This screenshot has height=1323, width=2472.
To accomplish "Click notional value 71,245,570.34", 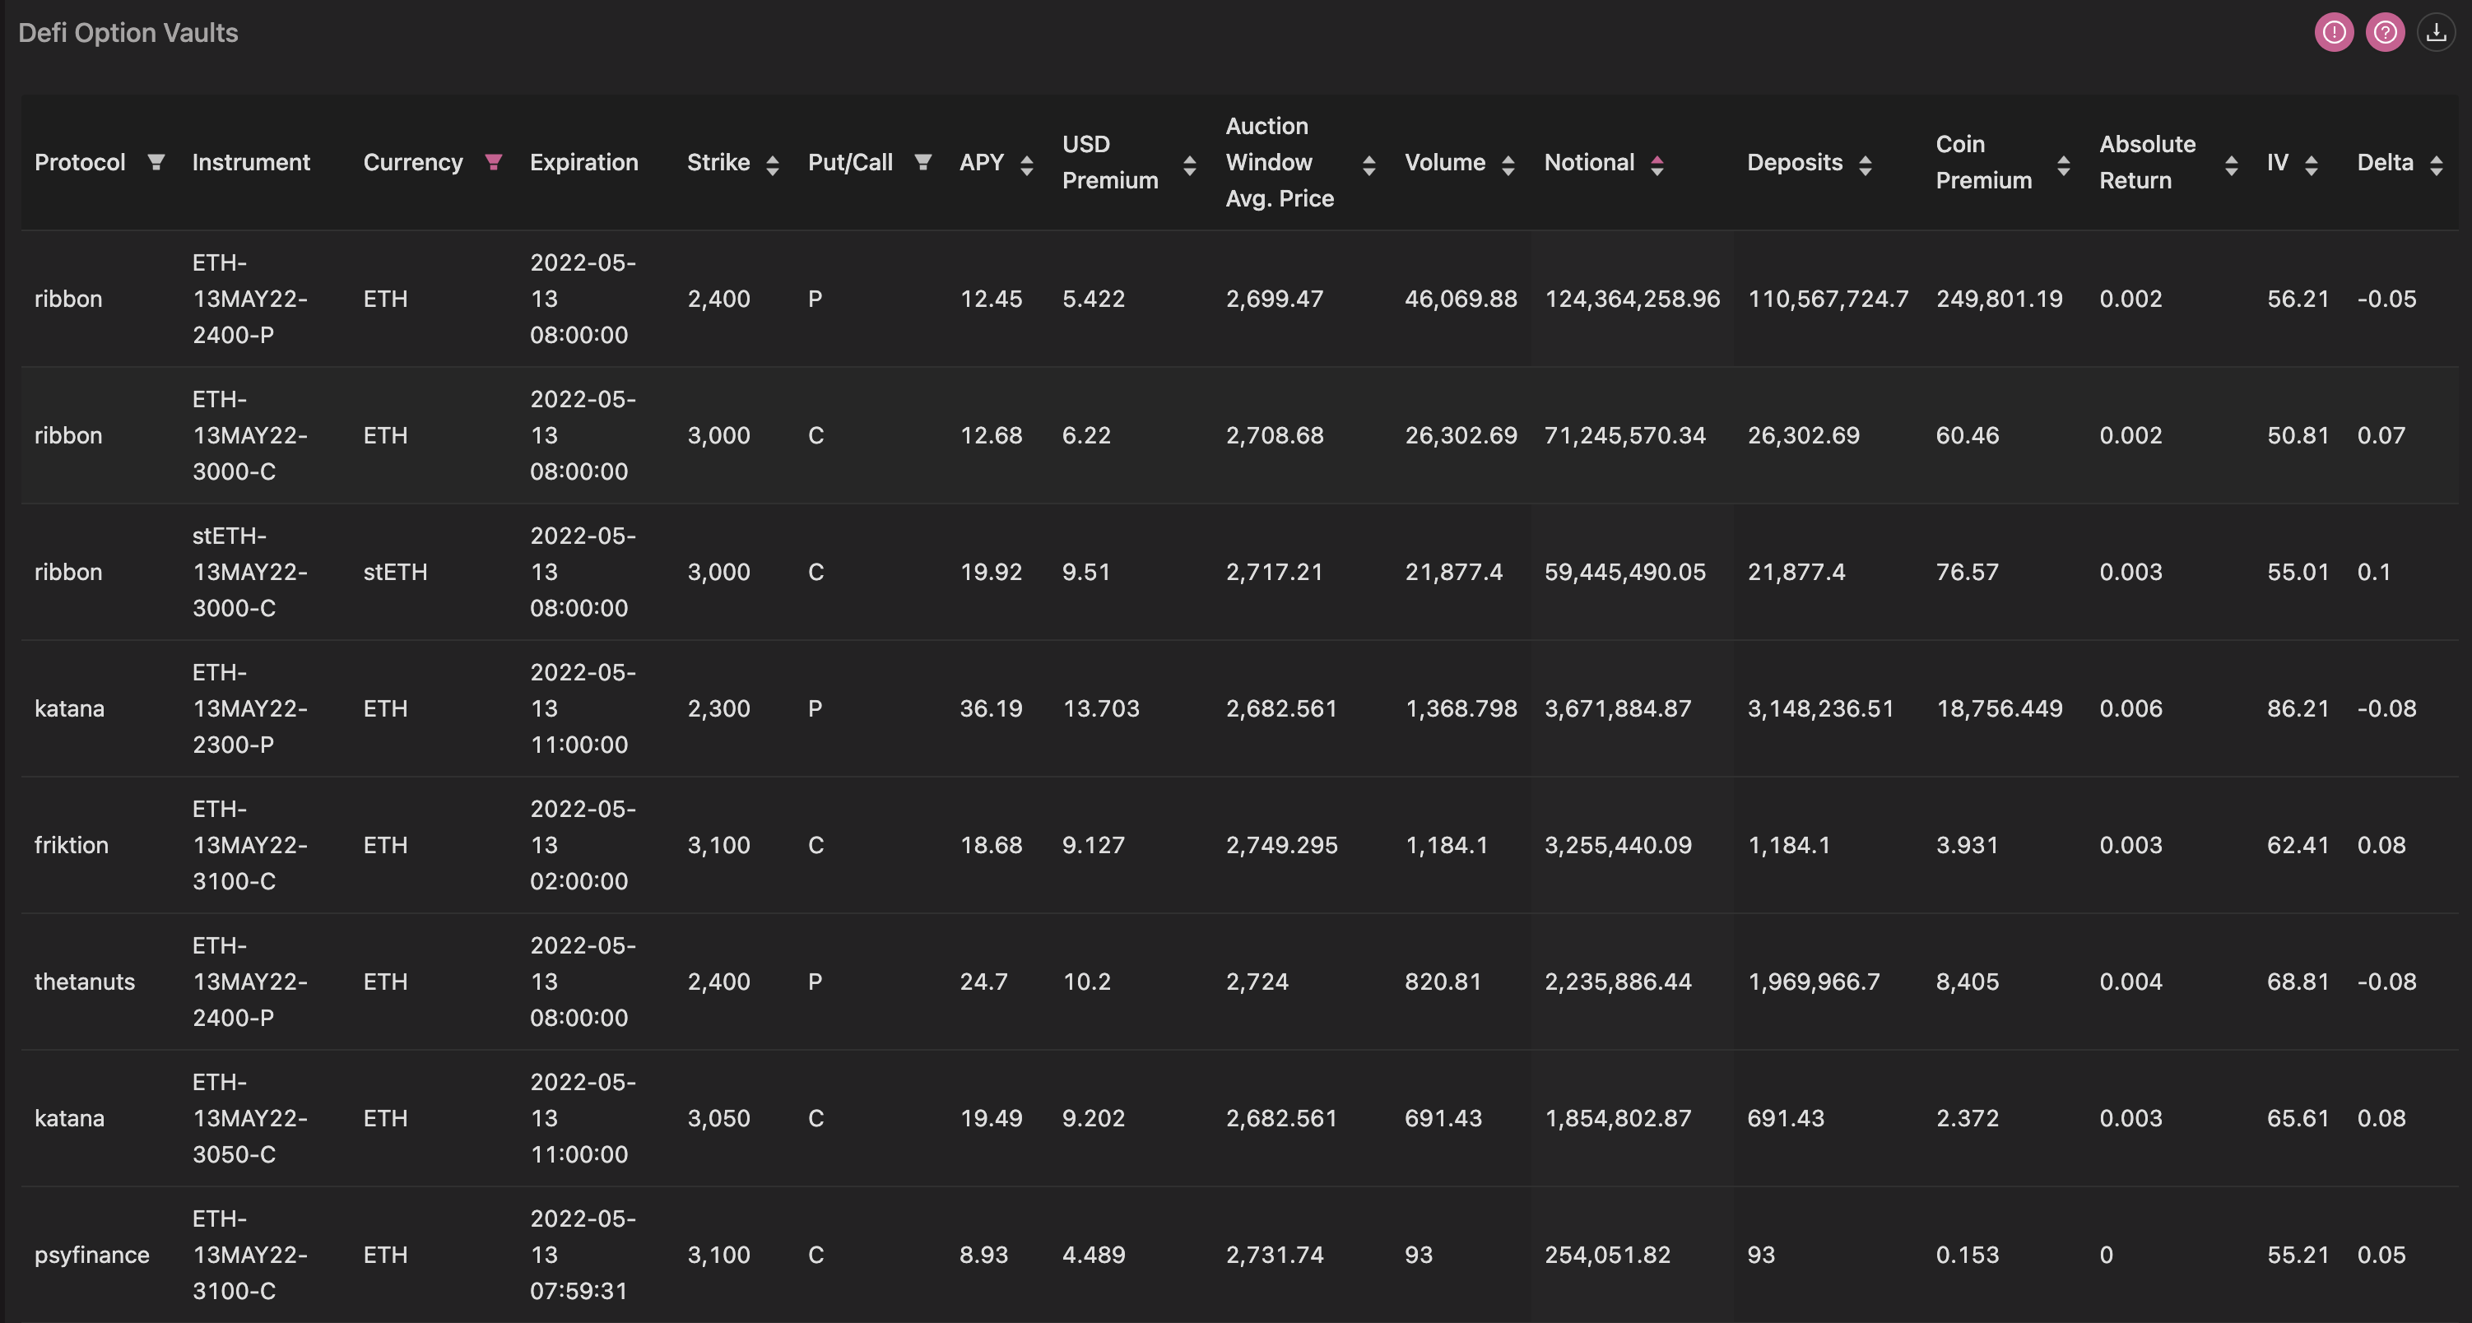I will (x=1624, y=435).
